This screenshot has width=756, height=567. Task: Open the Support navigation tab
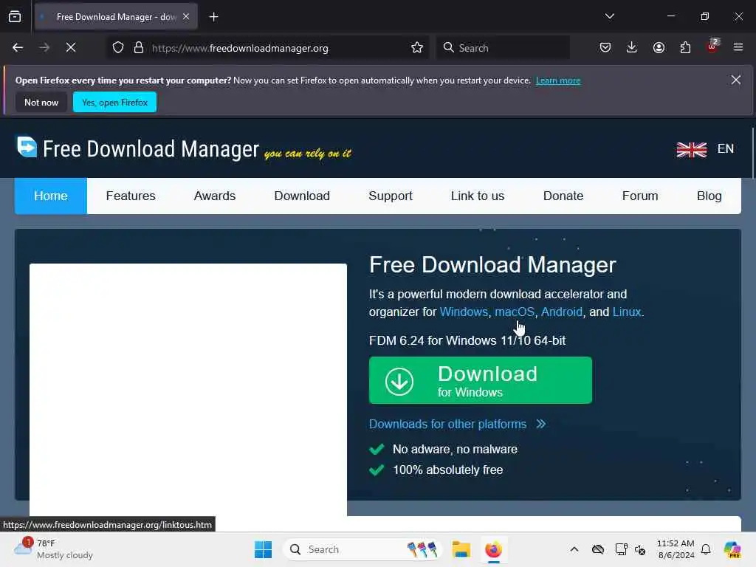(x=391, y=196)
